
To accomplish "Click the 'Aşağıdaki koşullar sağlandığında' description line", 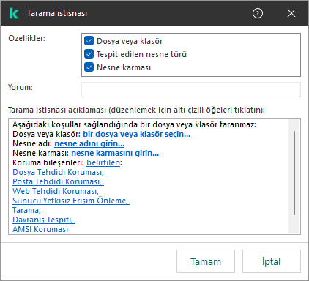I will 134,124.
